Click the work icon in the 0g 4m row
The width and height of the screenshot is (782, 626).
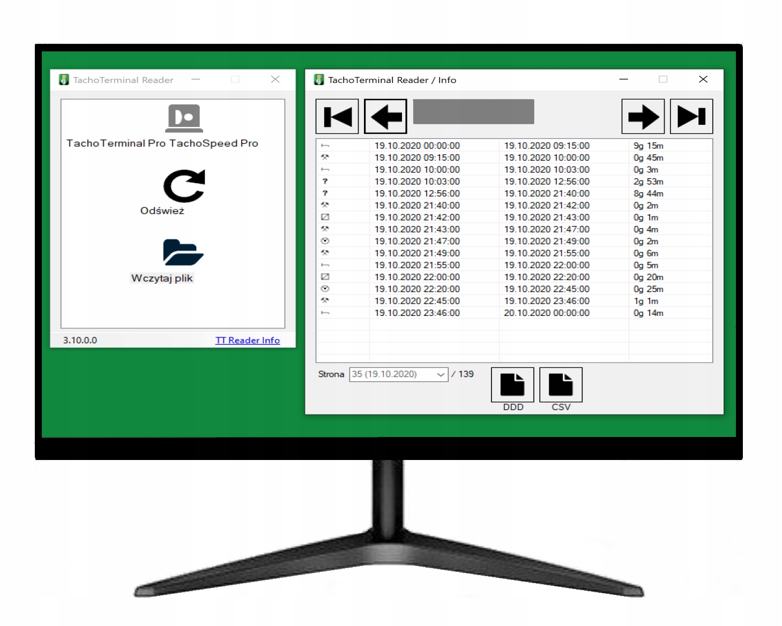[x=325, y=229]
